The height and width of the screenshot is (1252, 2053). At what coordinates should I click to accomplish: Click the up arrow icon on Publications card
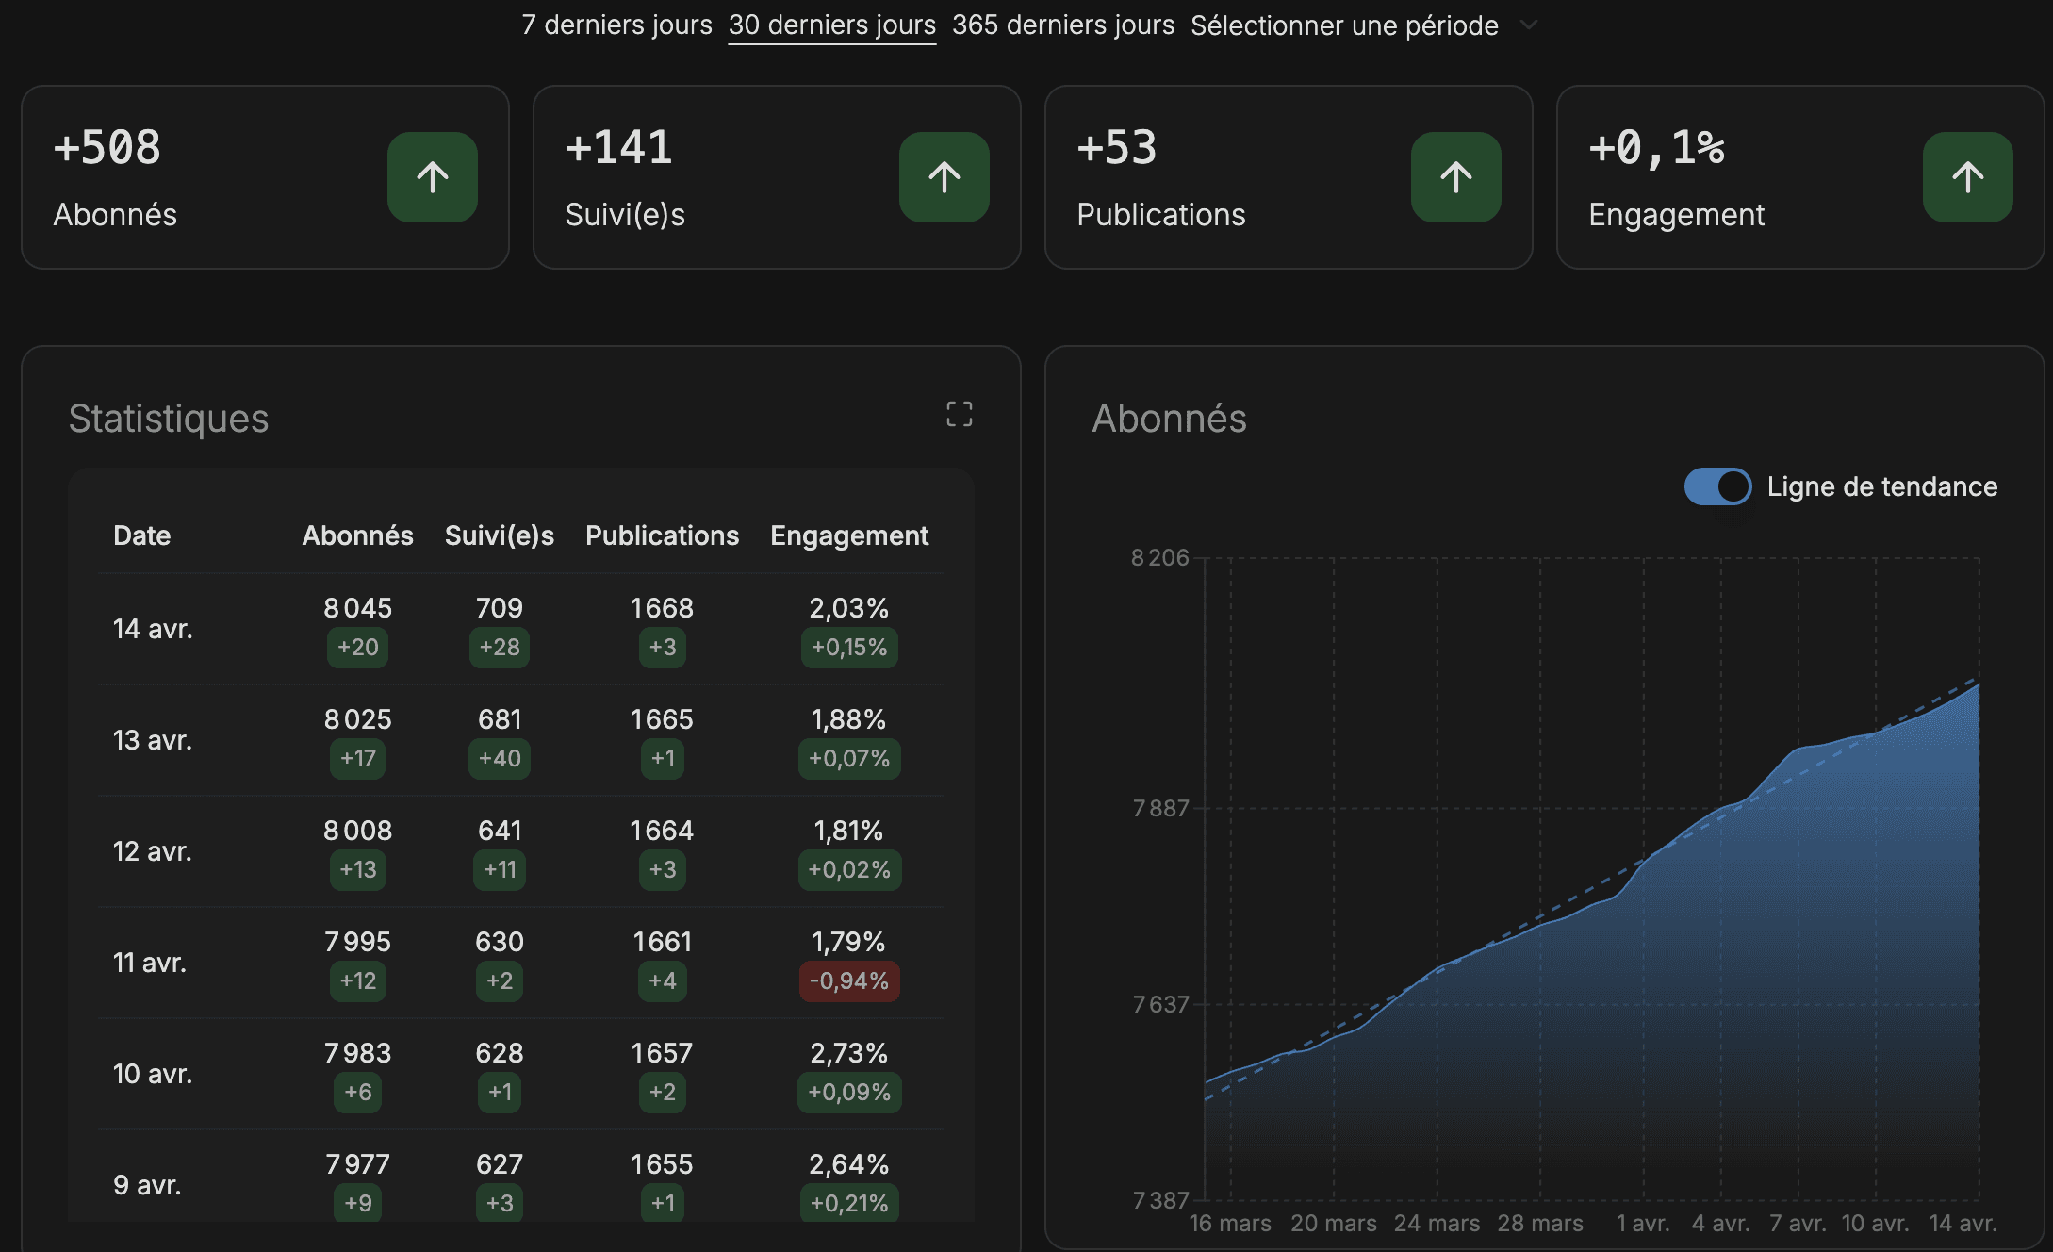click(1456, 177)
